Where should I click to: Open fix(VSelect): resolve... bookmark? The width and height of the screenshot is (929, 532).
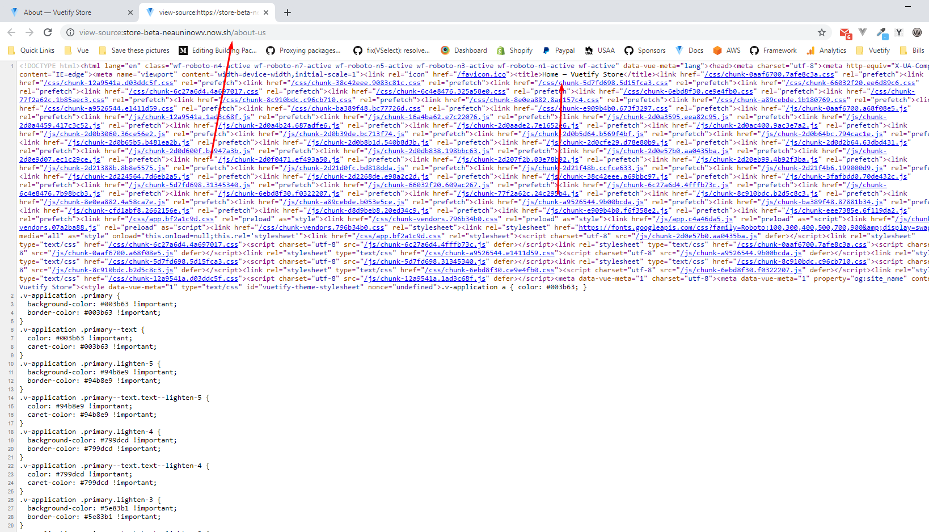point(392,50)
